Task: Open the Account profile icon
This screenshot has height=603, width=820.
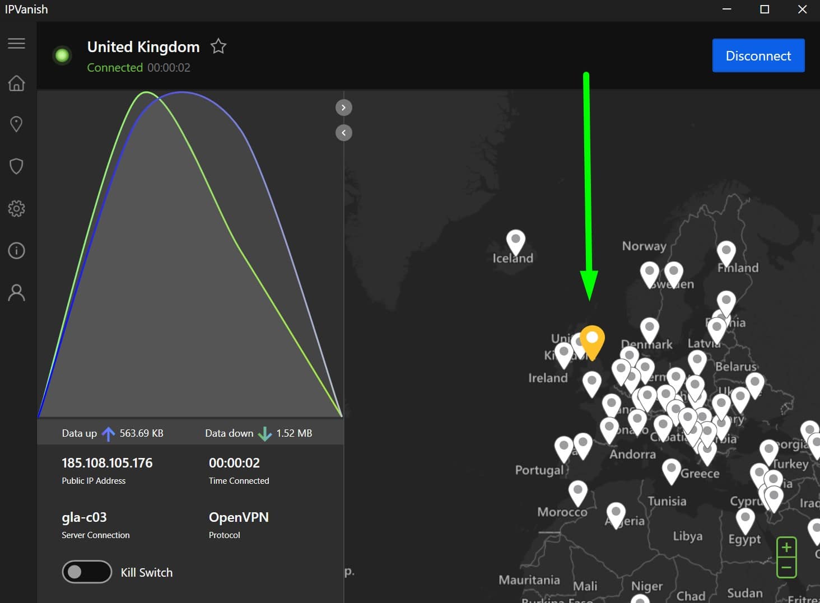Action: coord(16,292)
